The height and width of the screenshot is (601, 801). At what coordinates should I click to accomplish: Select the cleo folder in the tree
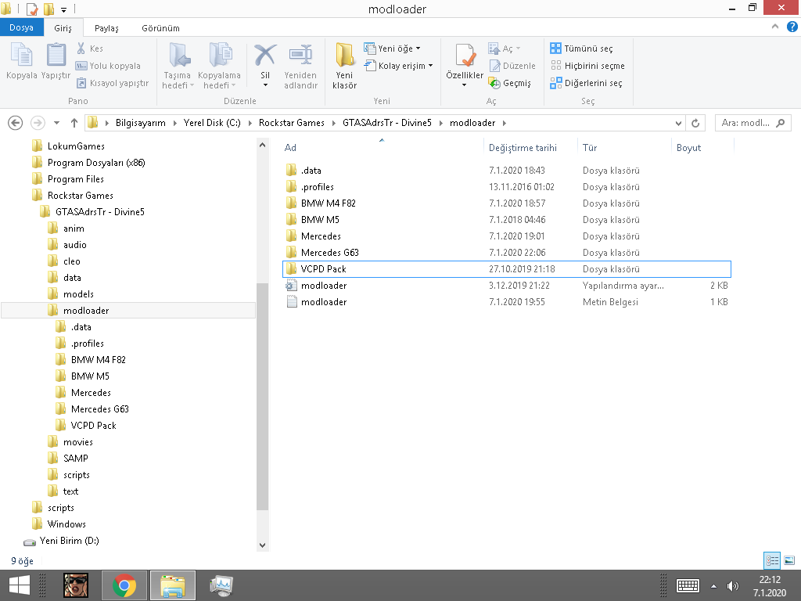tap(71, 261)
